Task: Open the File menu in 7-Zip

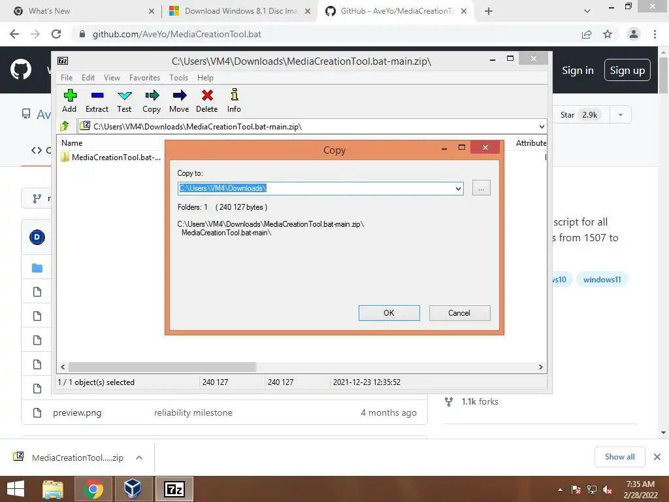Action: (x=67, y=78)
